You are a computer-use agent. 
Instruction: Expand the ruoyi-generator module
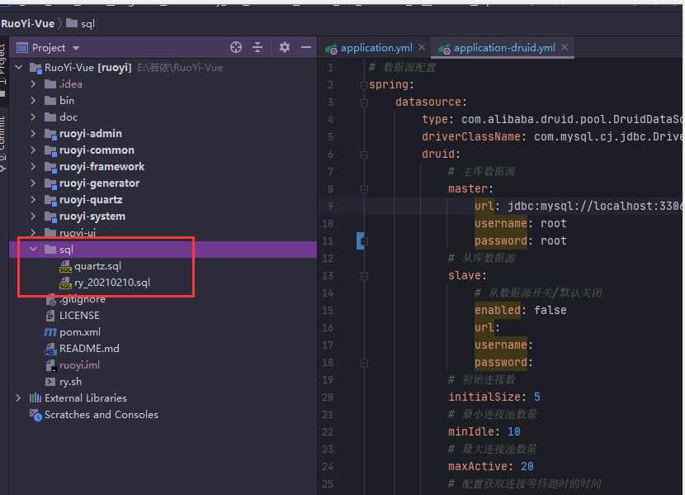[33, 183]
